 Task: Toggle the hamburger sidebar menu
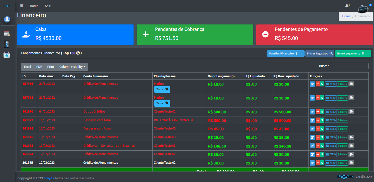click(x=22, y=6)
